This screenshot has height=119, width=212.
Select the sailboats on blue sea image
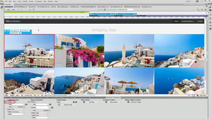pyautogui.click(x=179, y=81)
